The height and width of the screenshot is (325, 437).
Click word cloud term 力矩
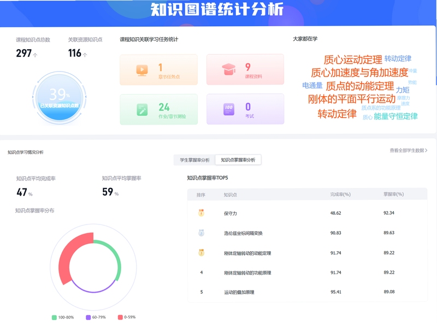tap(403, 90)
